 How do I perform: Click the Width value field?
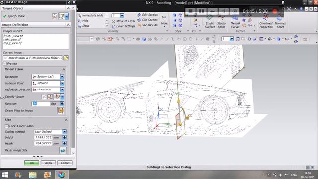tap(43, 137)
